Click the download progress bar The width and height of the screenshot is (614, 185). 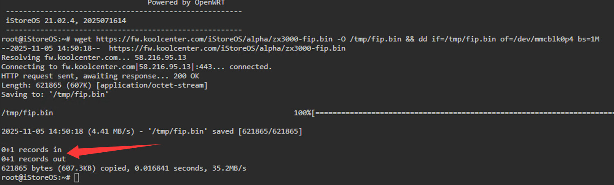point(462,113)
